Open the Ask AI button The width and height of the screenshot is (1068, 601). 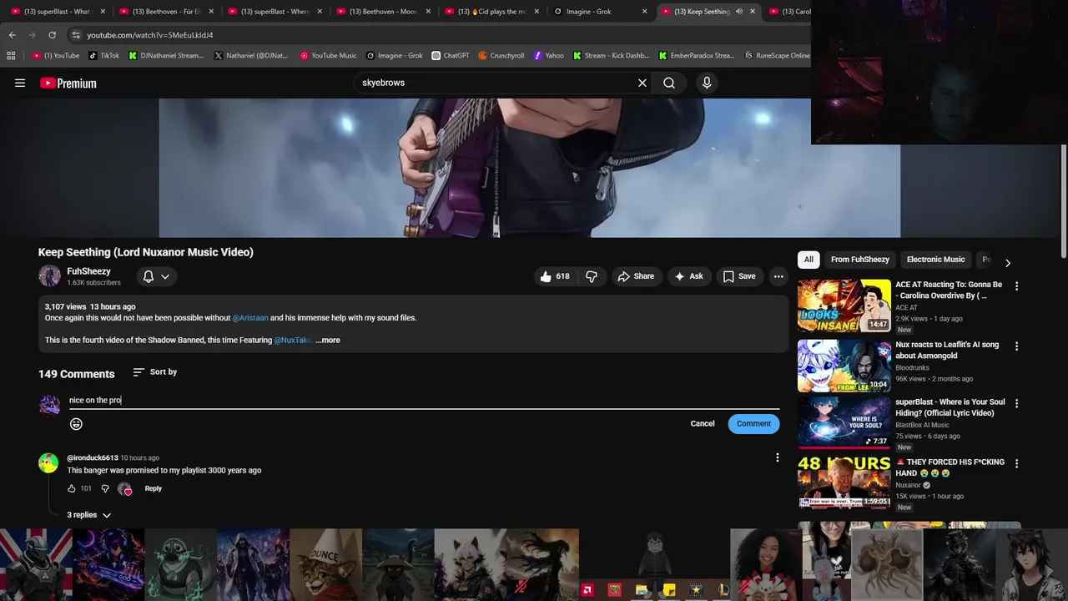coord(689,276)
